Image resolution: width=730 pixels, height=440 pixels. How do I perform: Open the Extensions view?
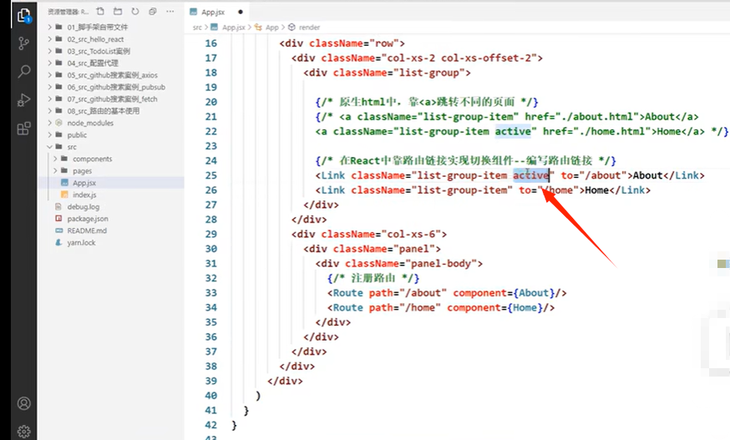[23, 128]
